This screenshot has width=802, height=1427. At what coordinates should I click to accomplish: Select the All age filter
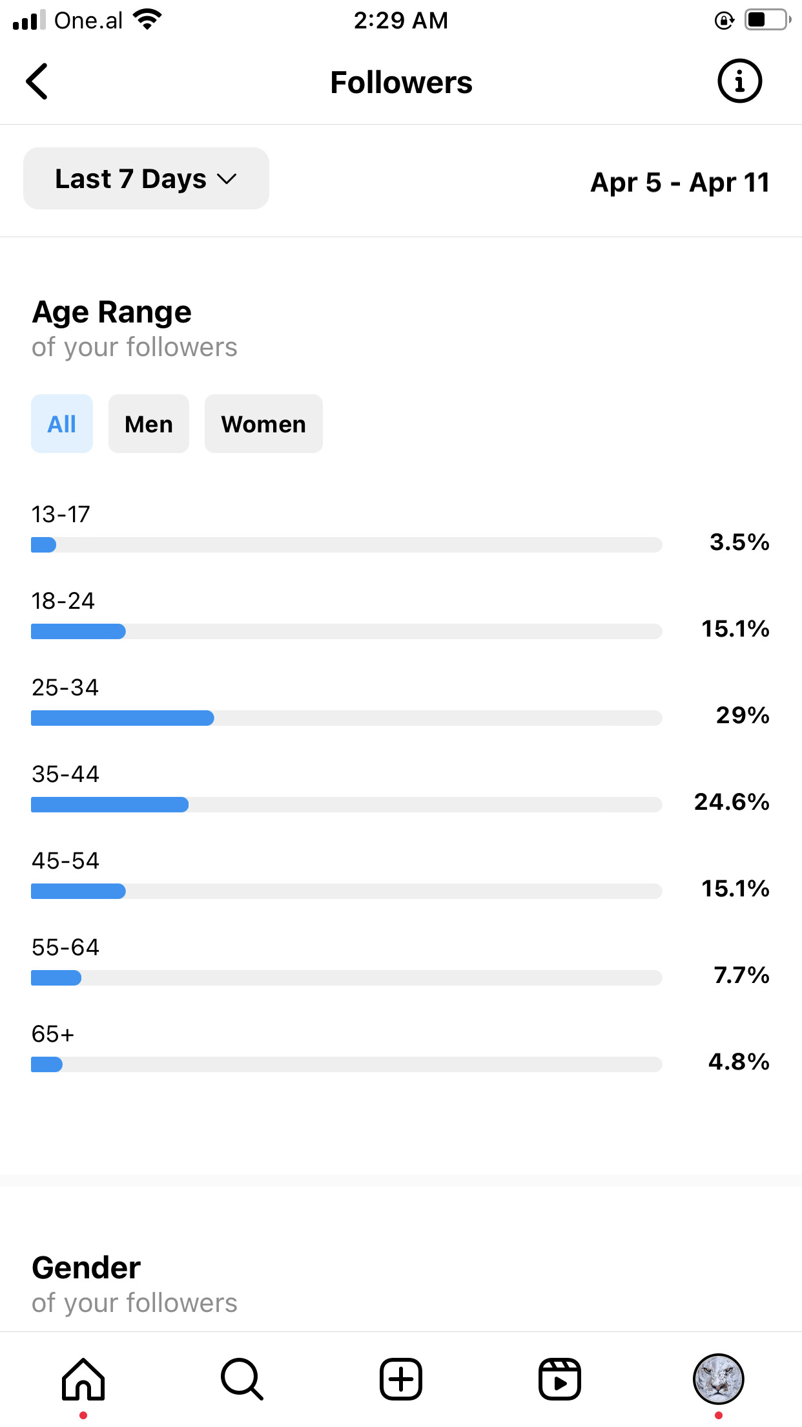(62, 424)
